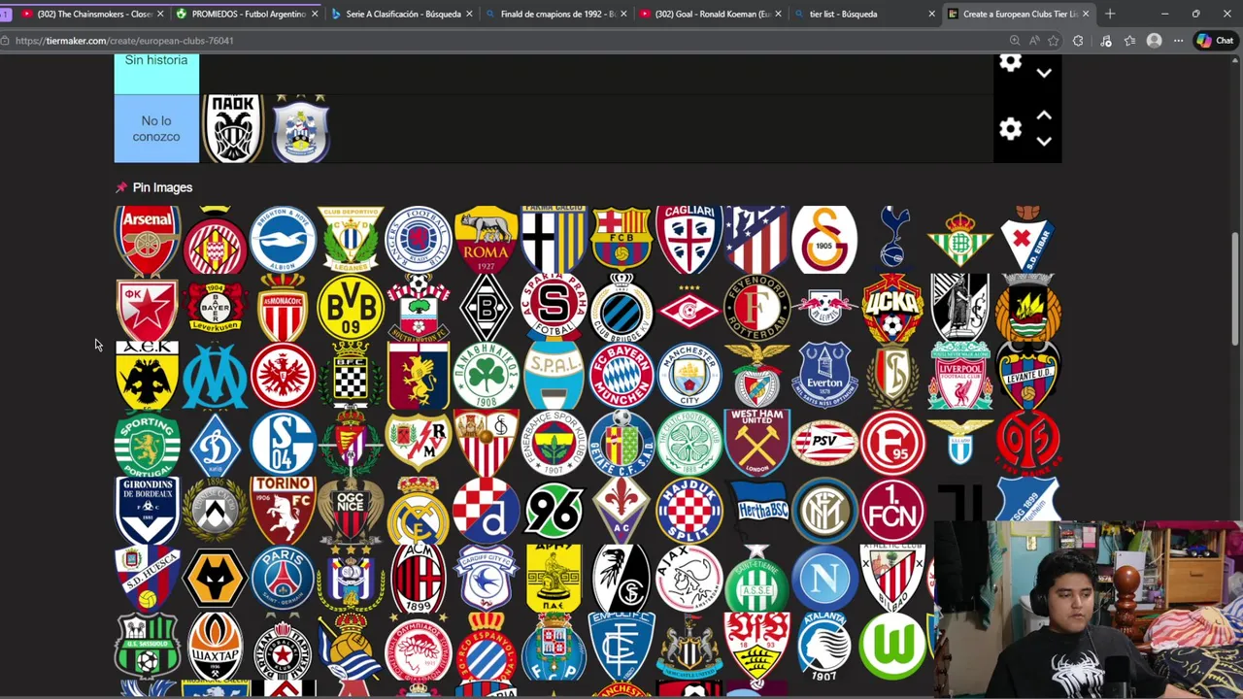Screen dimensions: 1243x699
Task: Click the Arsenal club crest
Action: tap(148, 240)
